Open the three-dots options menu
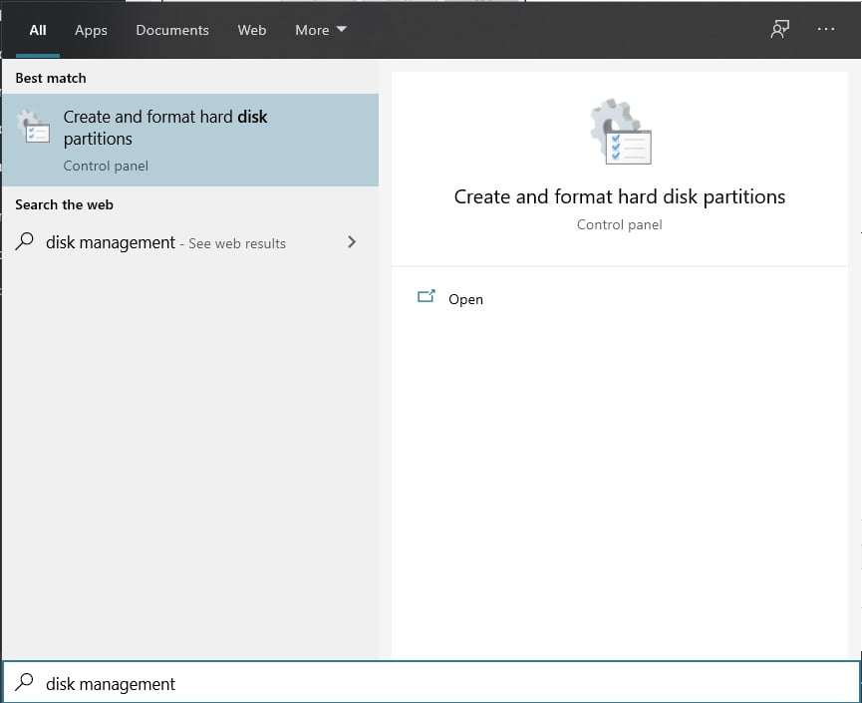This screenshot has height=703, width=862. coord(826,29)
